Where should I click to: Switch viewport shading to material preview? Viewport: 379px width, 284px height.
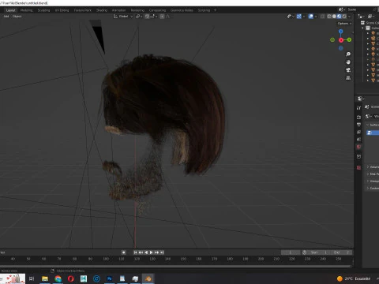point(340,17)
